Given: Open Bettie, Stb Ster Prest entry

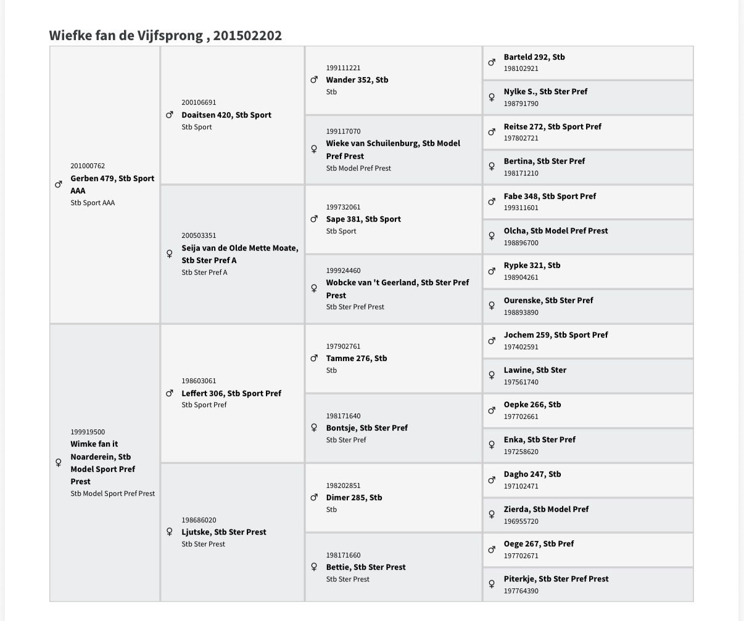Looking at the screenshot, I should 366,567.
